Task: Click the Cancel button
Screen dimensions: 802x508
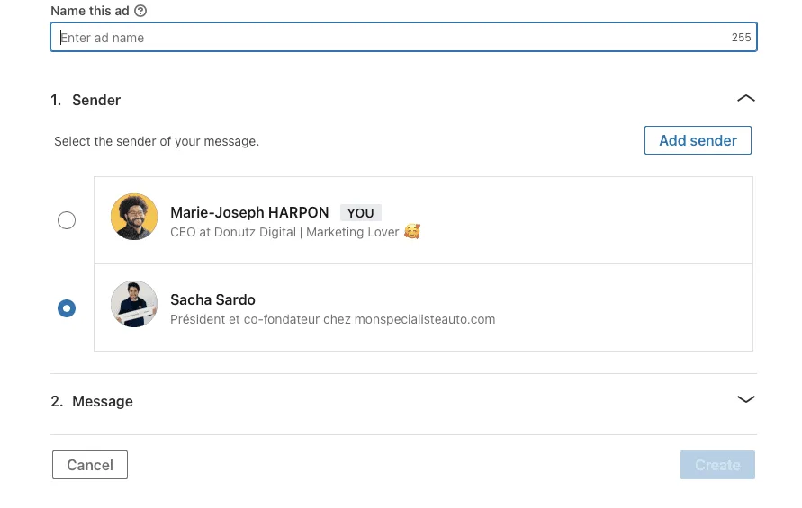Action: click(x=90, y=465)
